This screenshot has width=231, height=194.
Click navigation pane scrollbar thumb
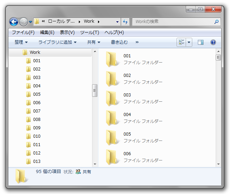[x=95, y=91]
